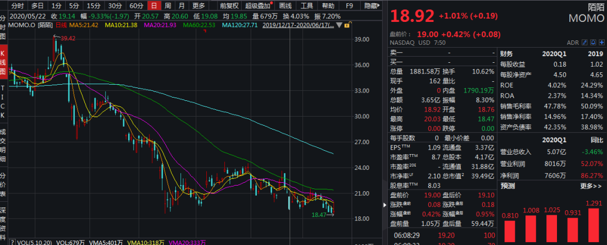This screenshot has height=245, width=607.
Task: Click the VMA5:401万 volume label
Action: (x=106, y=242)
